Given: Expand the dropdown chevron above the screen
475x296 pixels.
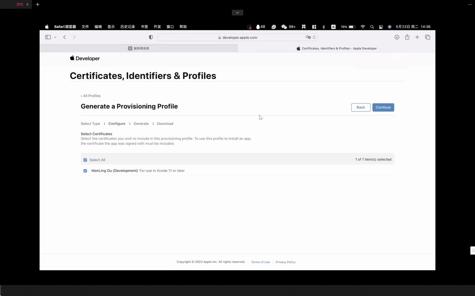Looking at the screenshot, I should pos(237,13).
